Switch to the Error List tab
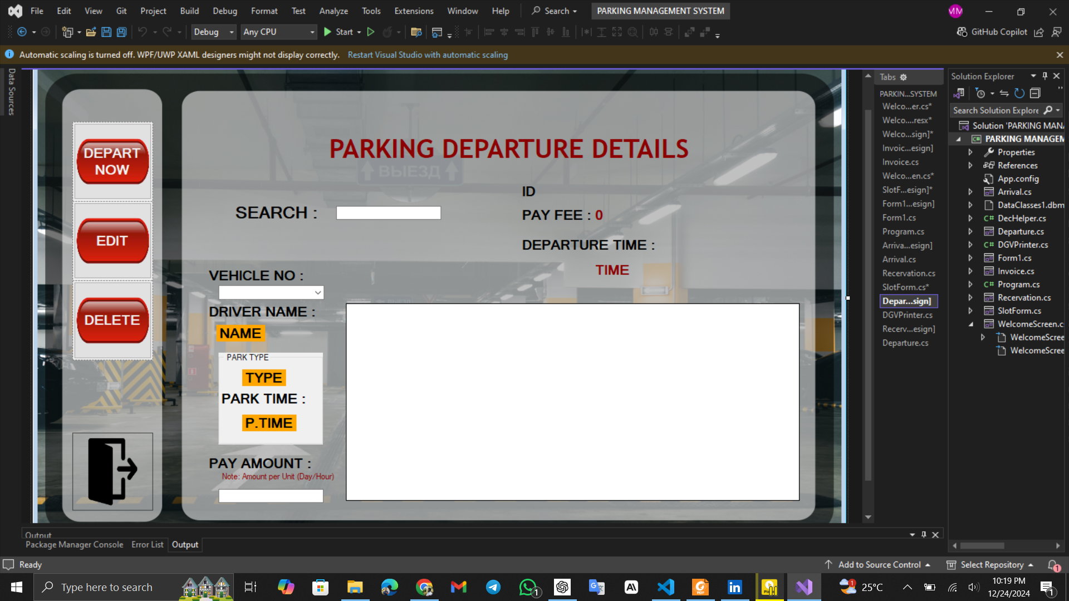 [147, 545]
